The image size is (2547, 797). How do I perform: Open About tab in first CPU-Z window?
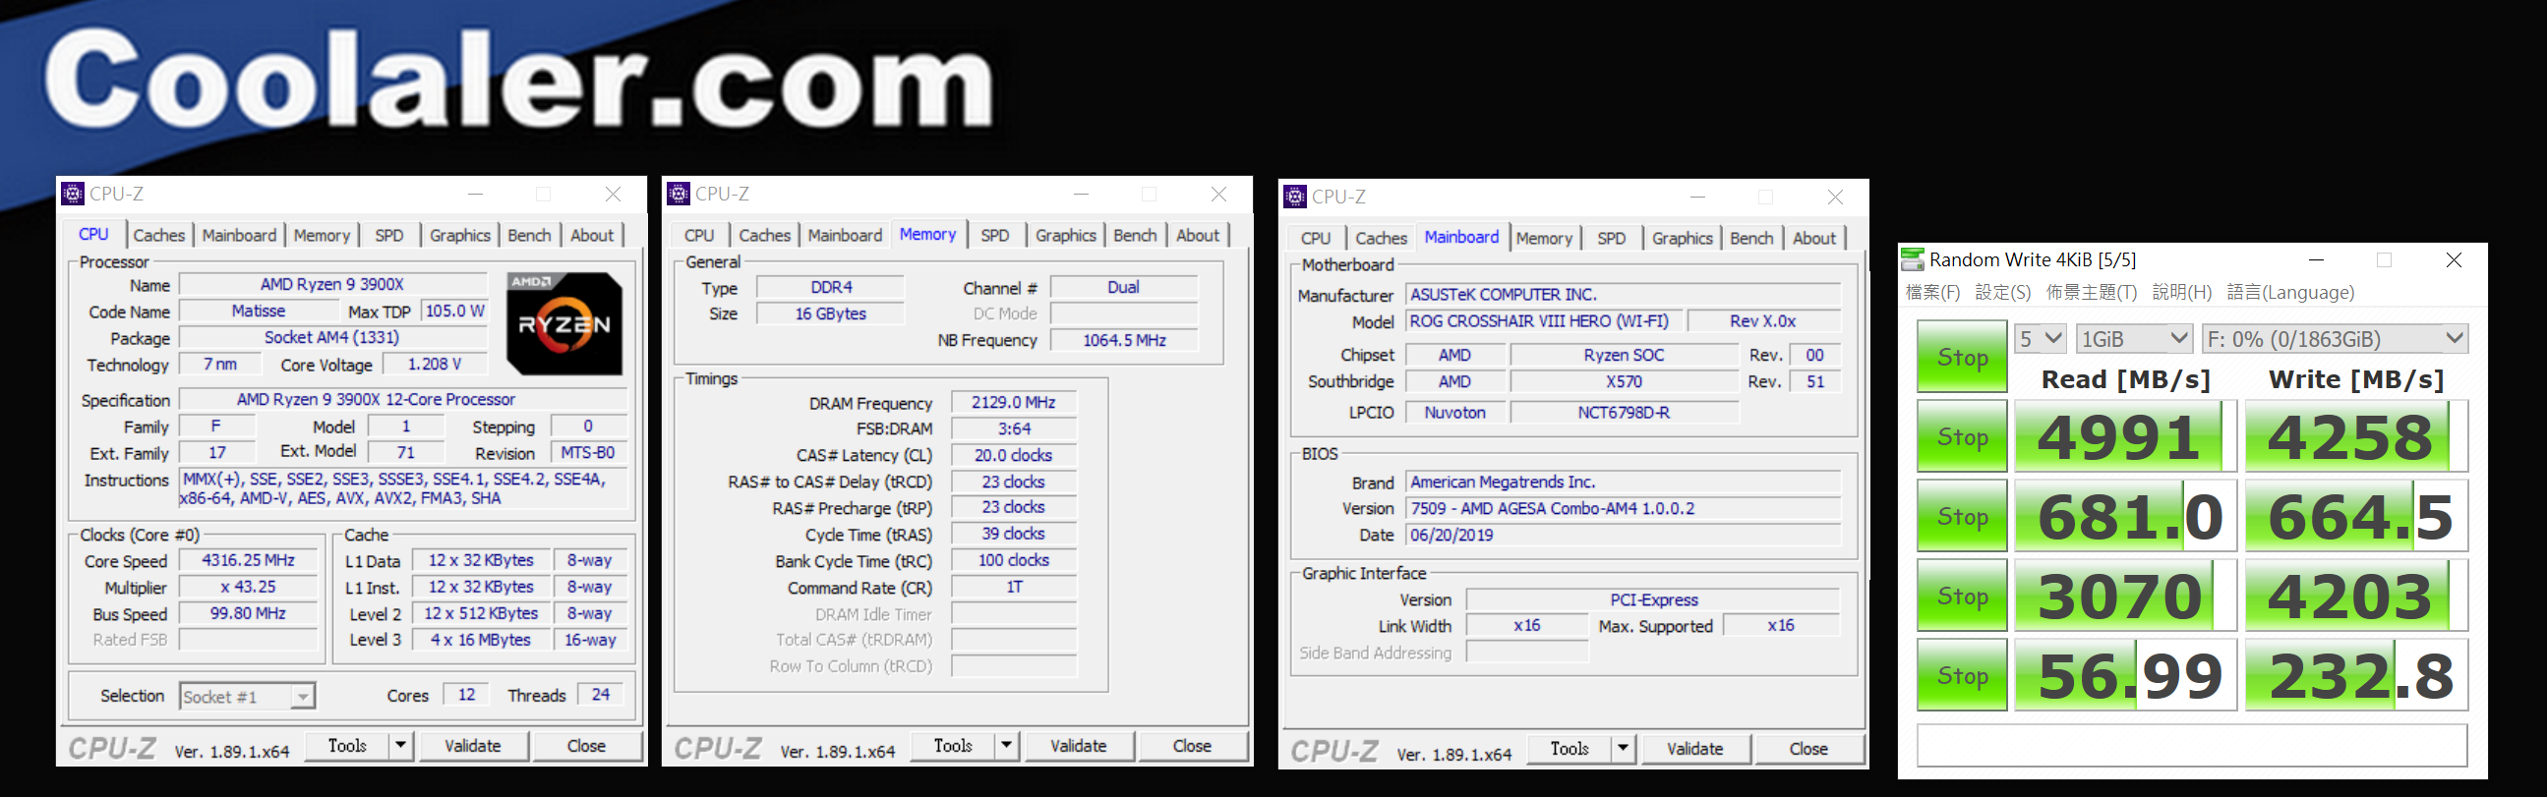point(592,235)
